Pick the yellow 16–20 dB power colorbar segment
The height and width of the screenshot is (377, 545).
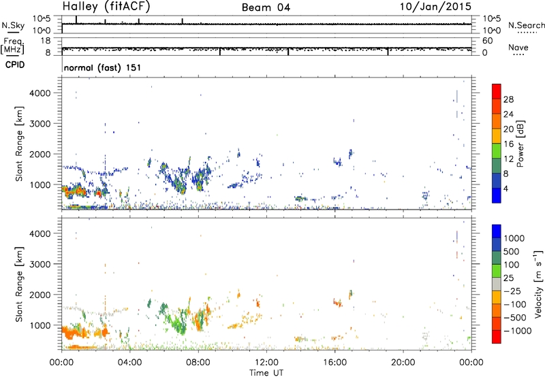coord(497,136)
